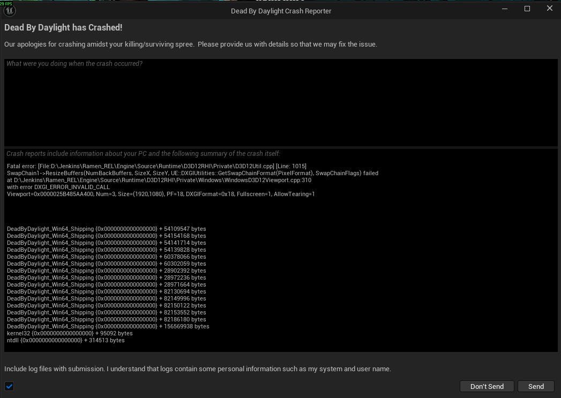This screenshot has height=398, width=561.
Task: Maximize the Crash Reporter window
Action: point(527,9)
